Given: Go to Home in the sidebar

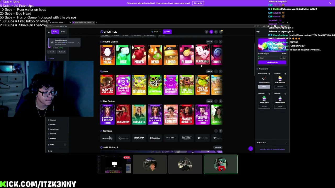Looking at the screenshot, I should coord(52,58).
